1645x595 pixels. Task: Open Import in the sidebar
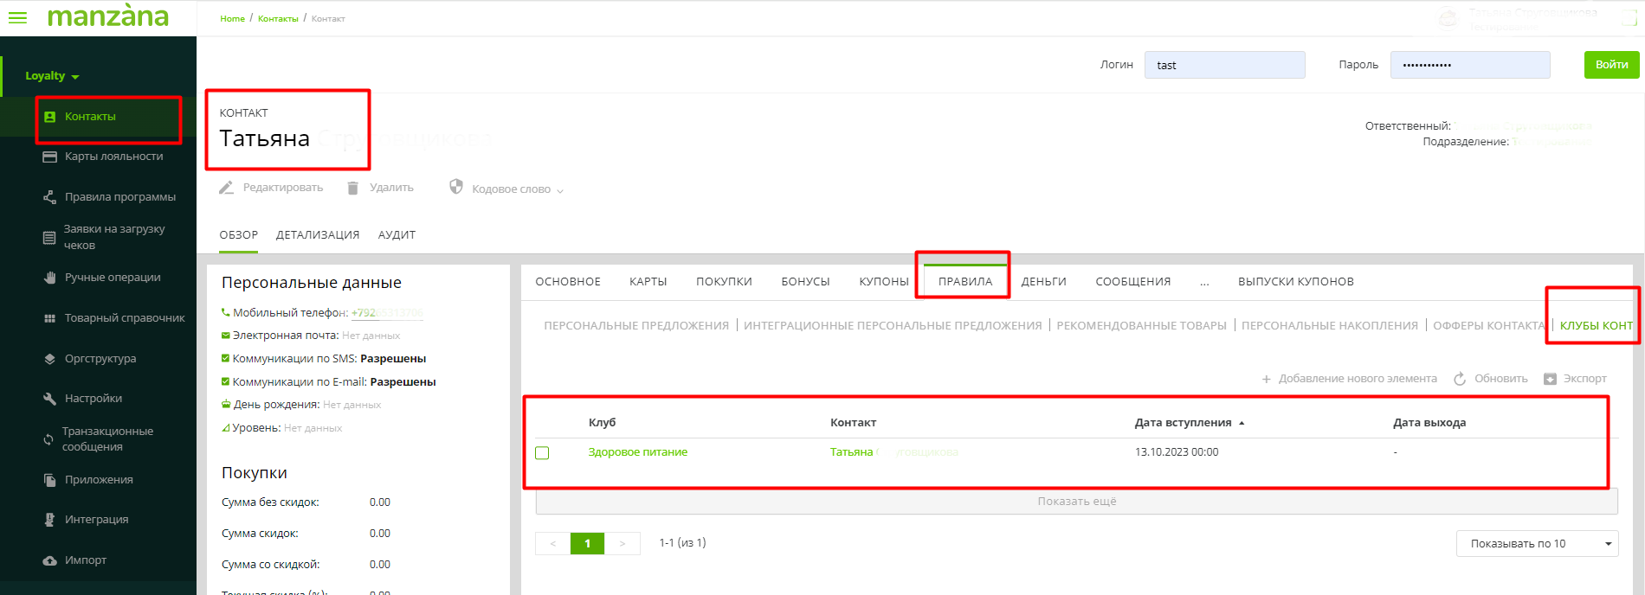85,560
